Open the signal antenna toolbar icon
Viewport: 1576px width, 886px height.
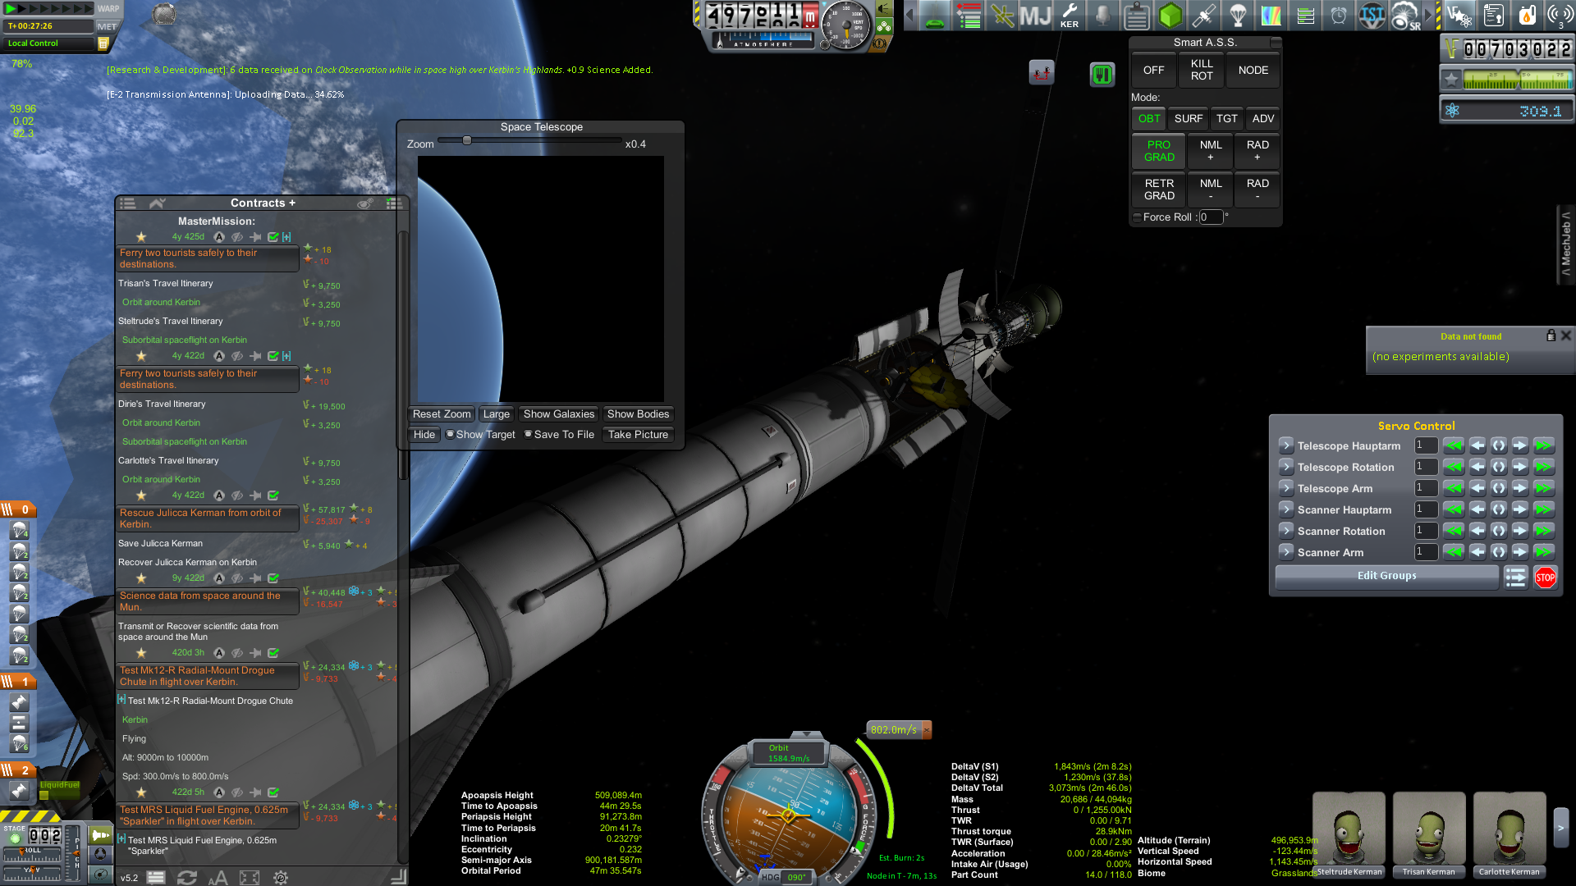pos(1559,15)
